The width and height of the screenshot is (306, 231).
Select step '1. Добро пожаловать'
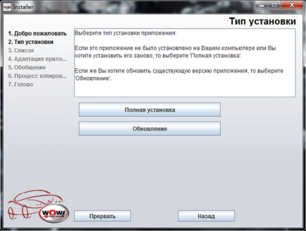point(37,34)
